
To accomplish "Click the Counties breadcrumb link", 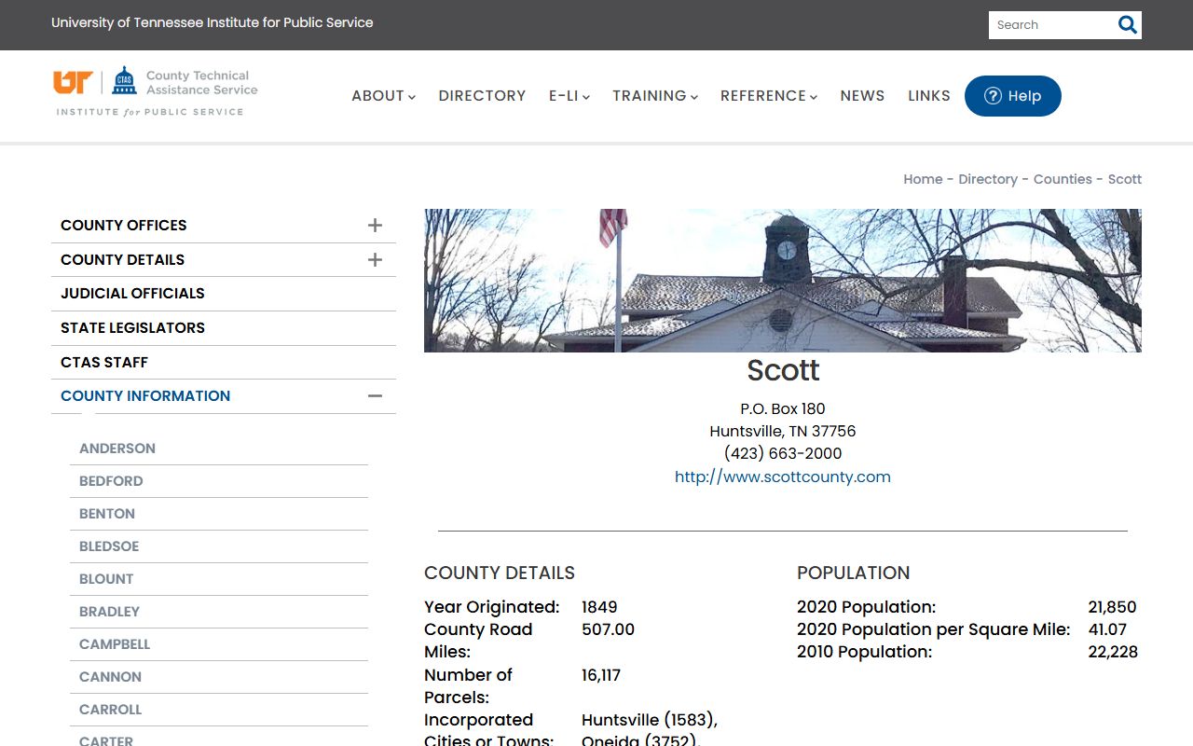I will point(1063,179).
